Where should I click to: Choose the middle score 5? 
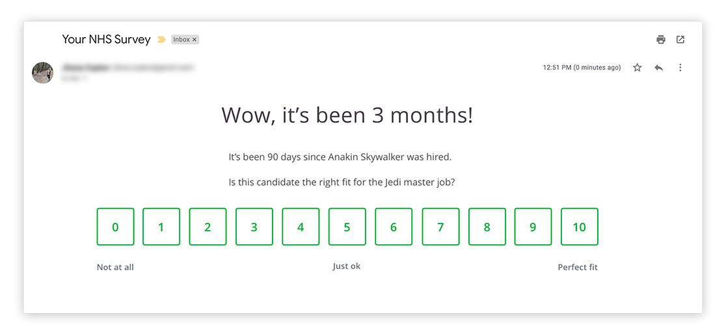(x=347, y=227)
